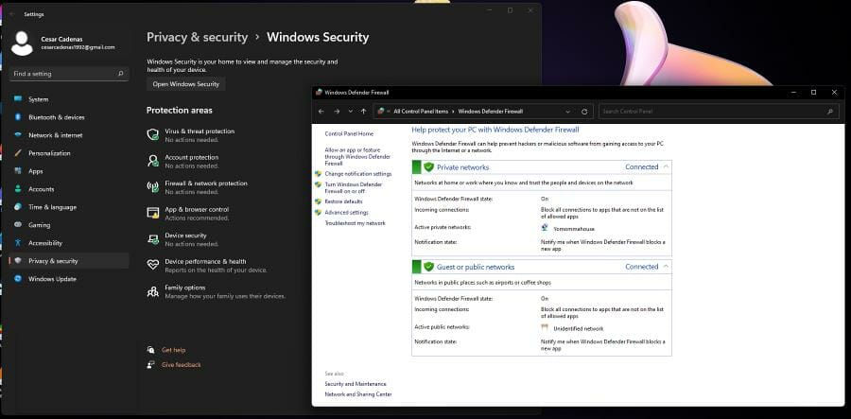Select Privacy & security in sidebar
The width and height of the screenshot is (851, 419).
[x=69, y=260]
